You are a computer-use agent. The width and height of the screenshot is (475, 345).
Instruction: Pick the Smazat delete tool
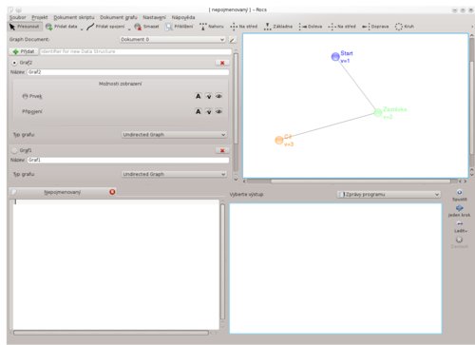pos(146,27)
